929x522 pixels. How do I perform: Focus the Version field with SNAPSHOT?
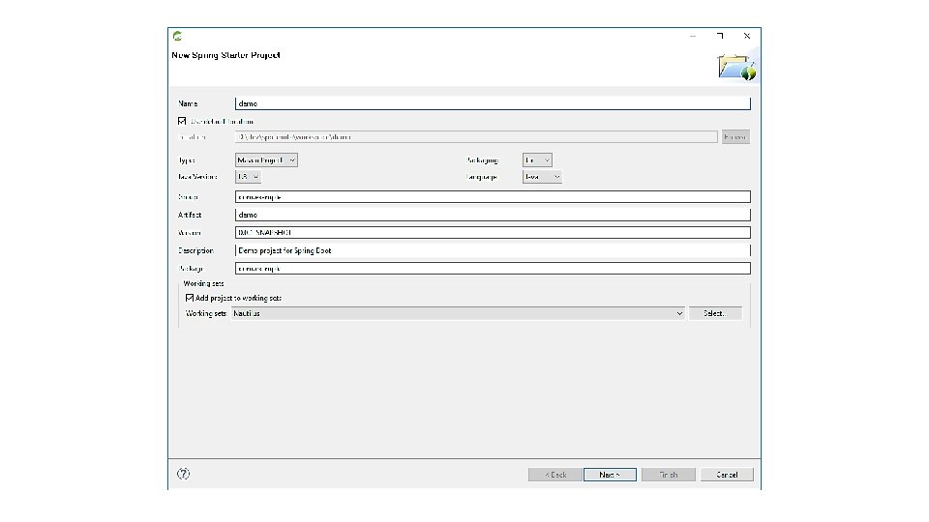[x=493, y=233]
